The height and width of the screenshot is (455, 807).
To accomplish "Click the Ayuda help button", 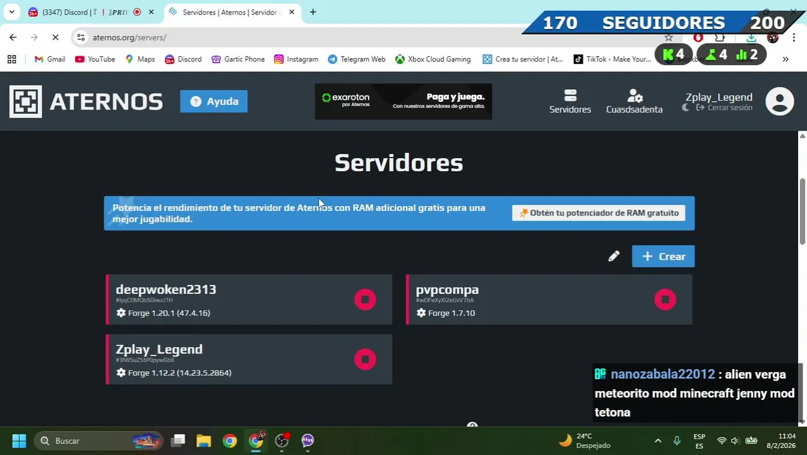I will pyautogui.click(x=213, y=101).
